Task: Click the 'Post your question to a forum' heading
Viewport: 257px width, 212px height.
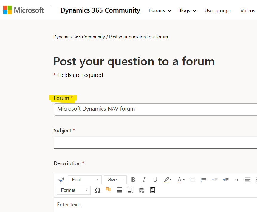Action: (134, 61)
